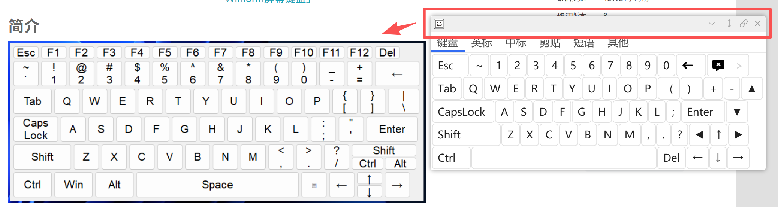This screenshot has height=207, width=778.
Task: Click the solid left triangle key
Action: [699, 135]
